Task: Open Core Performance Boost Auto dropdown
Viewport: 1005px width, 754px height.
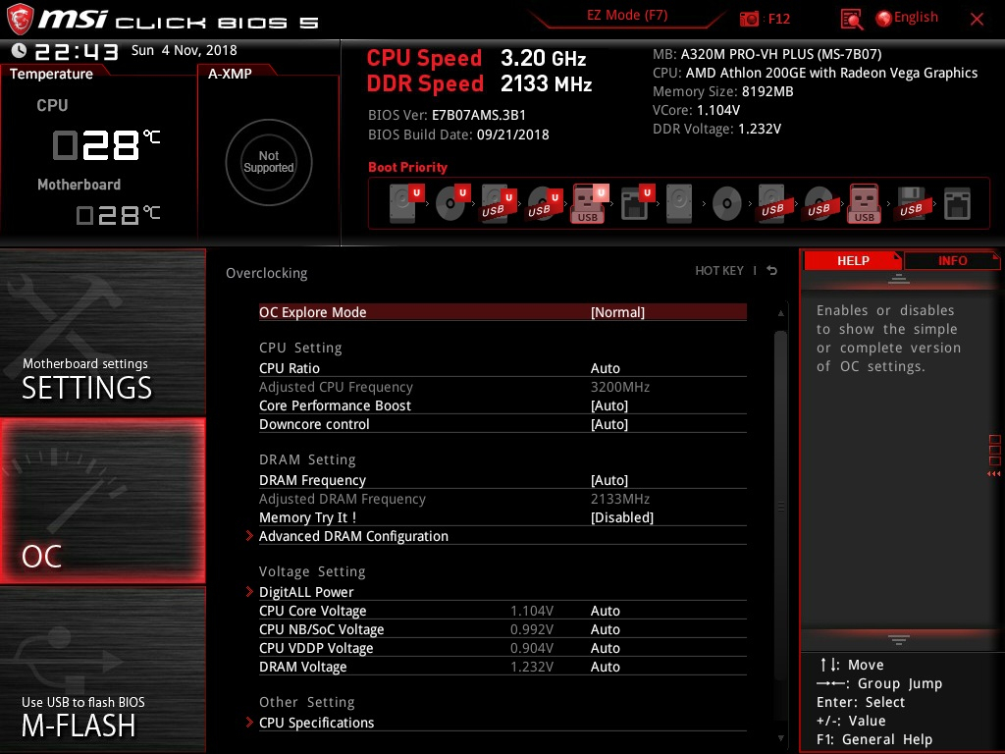Action: click(x=608, y=405)
